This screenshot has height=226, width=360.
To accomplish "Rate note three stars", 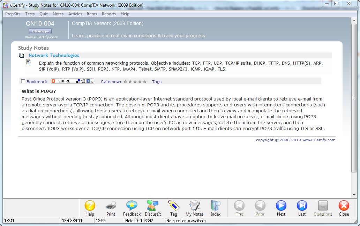I will point(135,81).
